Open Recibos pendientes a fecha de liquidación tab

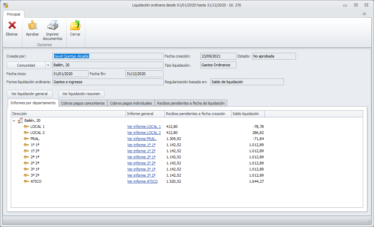(x=191, y=103)
